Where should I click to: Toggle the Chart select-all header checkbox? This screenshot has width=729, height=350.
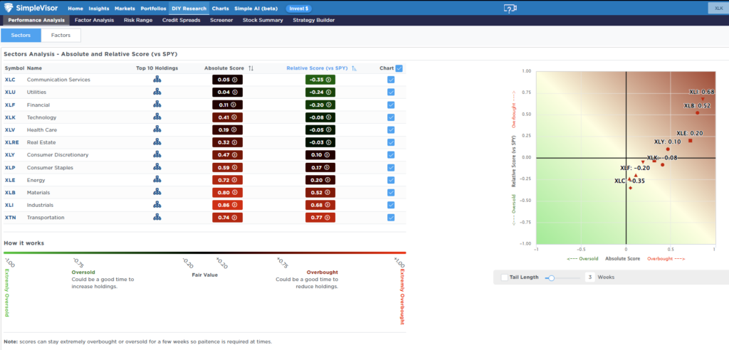(x=399, y=68)
